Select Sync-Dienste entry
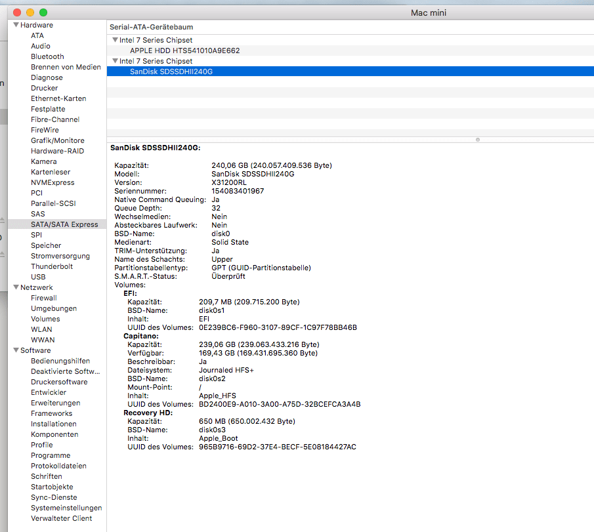The image size is (594, 532). point(54,497)
